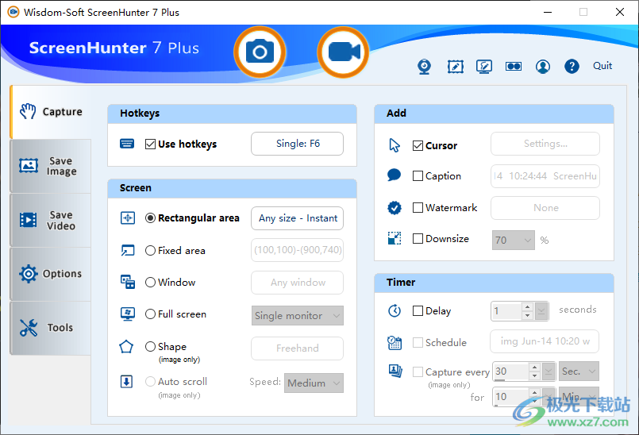The width and height of the screenshot is (639, 435).
Task: Select the Fixed area radio button
Action: [x=150, y=250]
